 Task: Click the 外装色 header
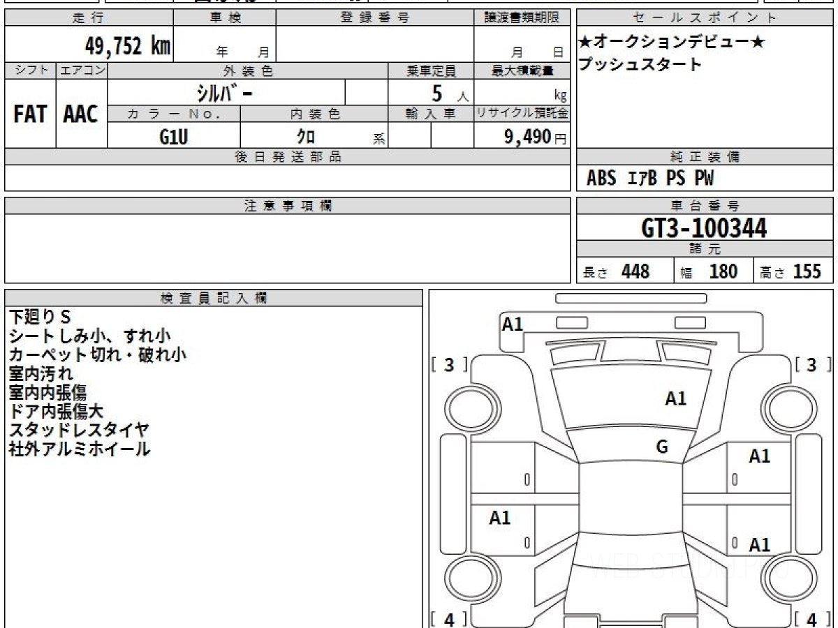tap(248, 70)
